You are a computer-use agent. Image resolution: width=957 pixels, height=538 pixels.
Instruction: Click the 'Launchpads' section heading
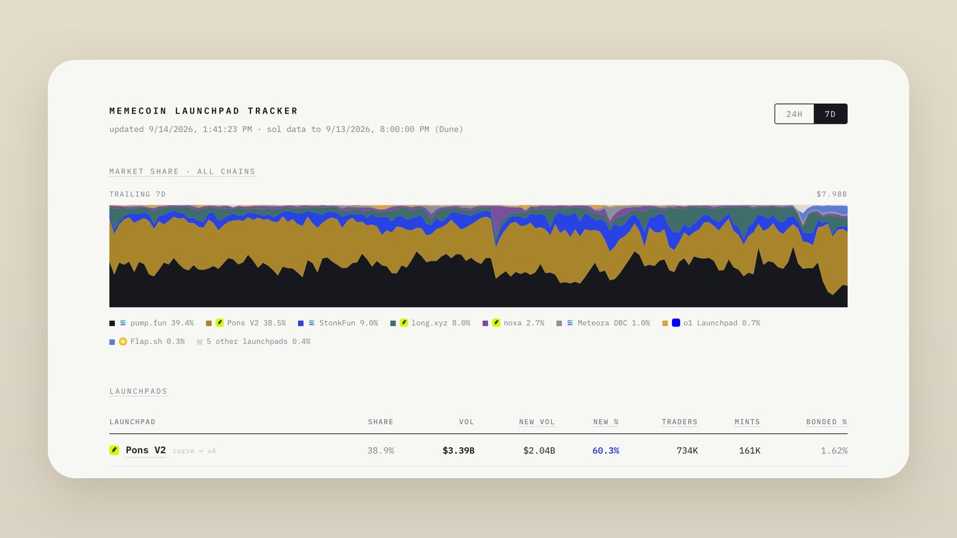(139, 392)
